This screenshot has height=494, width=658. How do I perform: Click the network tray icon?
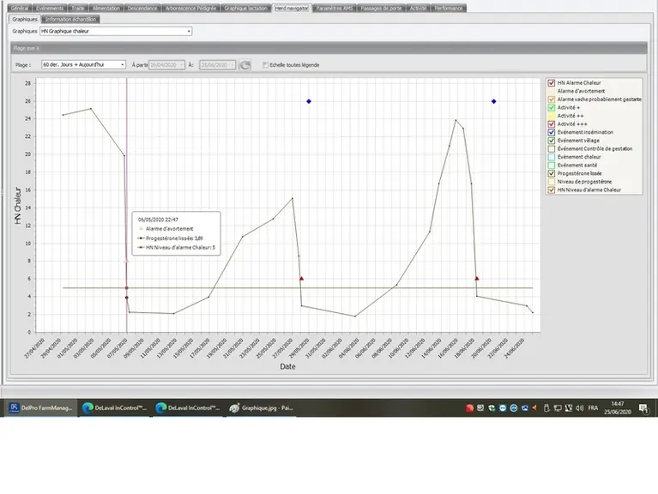558,408
